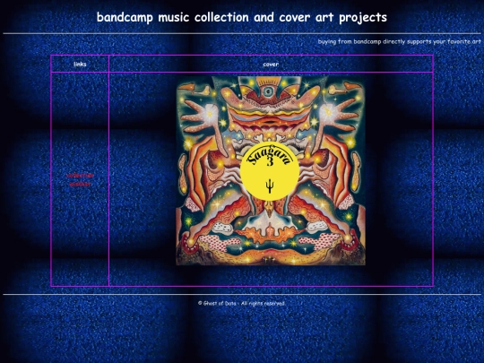Viewport: 484px width, 363px height.
Task: Click the scrolling "buying from bandcamp directly" text
Action: 400,41
